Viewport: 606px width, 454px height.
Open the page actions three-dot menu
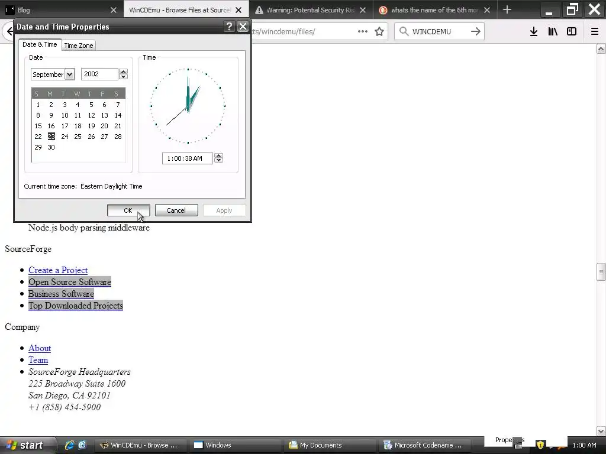pyautogui.click(x=363, y=31)
